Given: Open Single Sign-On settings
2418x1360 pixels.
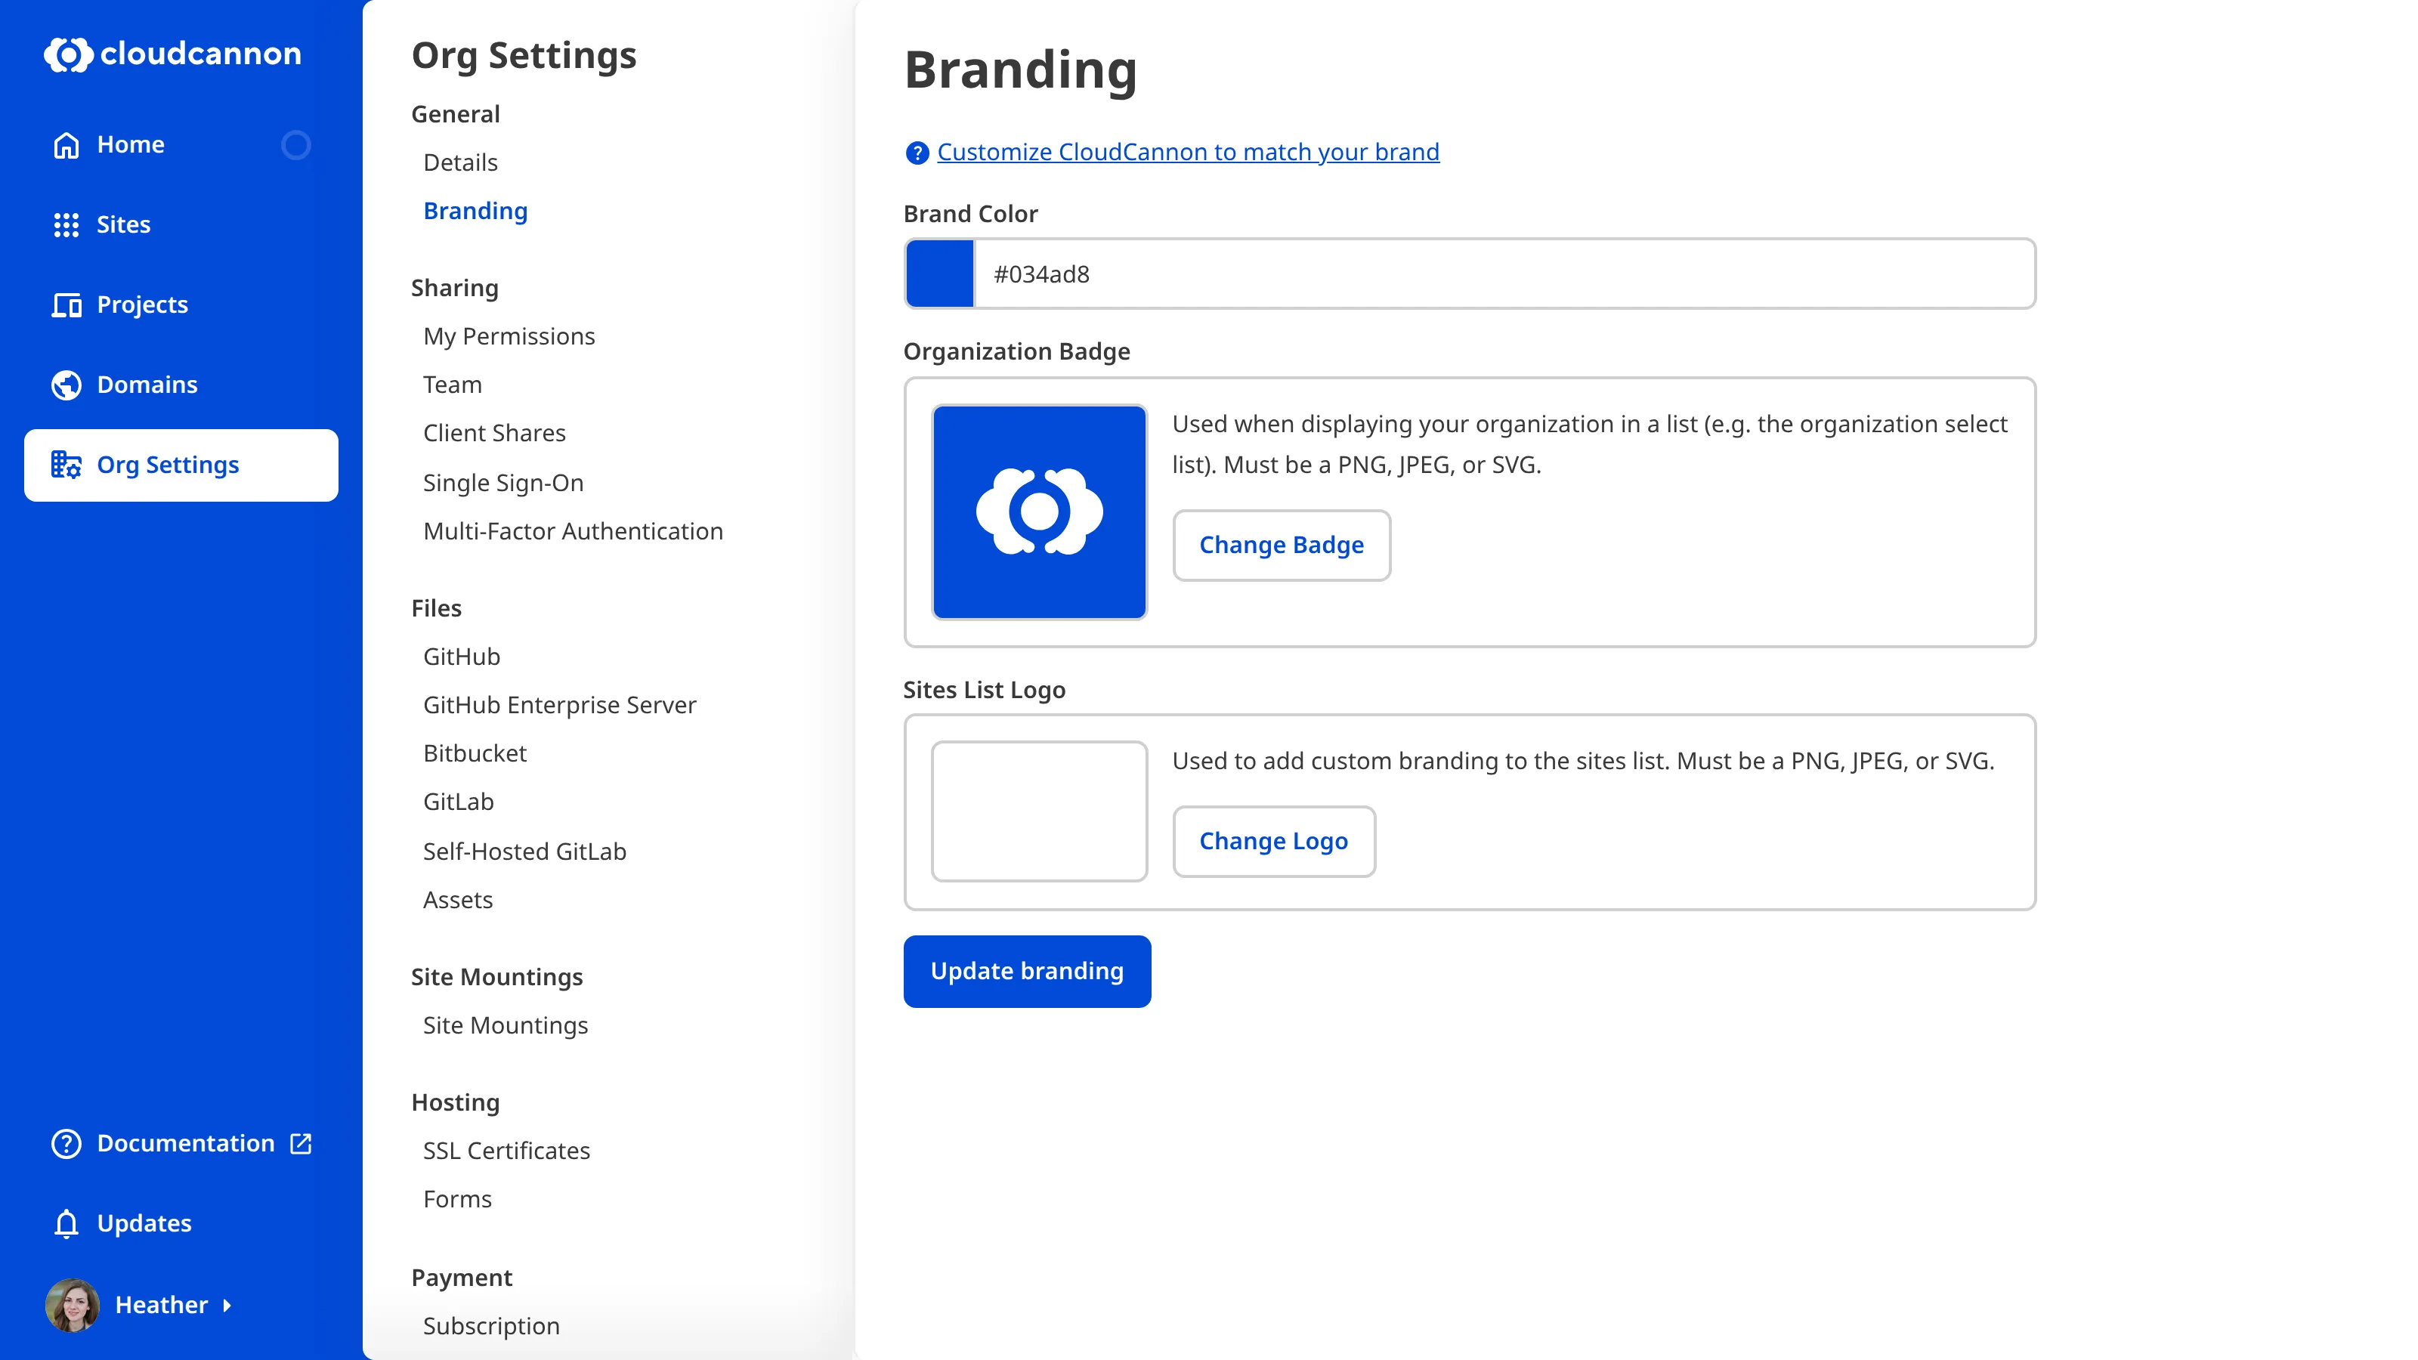Looking at the screenshot, I should click(x=503, y=483).
